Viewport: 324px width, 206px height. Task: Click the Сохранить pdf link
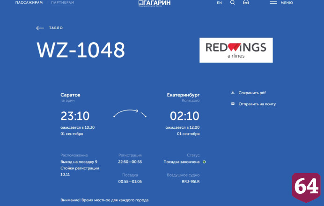252,93
